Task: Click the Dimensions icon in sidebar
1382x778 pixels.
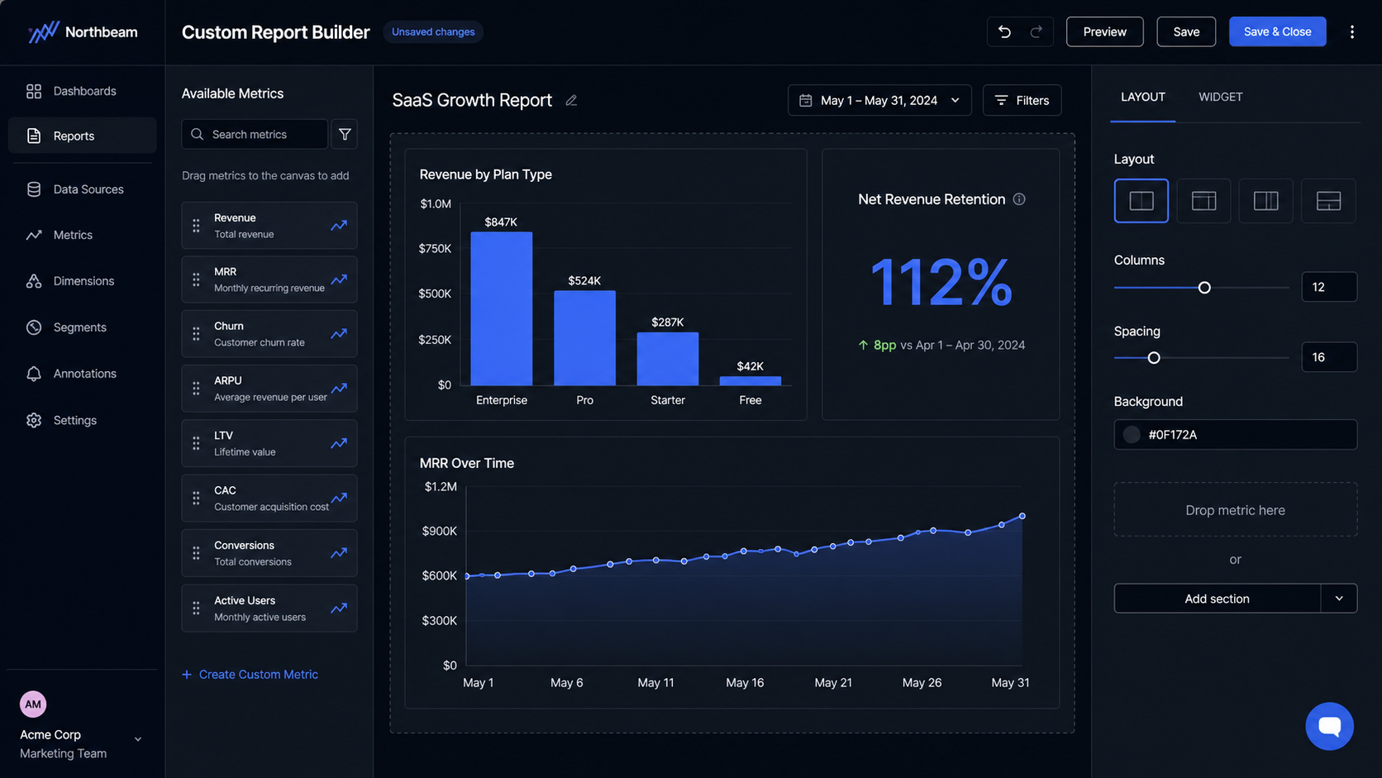Action: [34, 281]
